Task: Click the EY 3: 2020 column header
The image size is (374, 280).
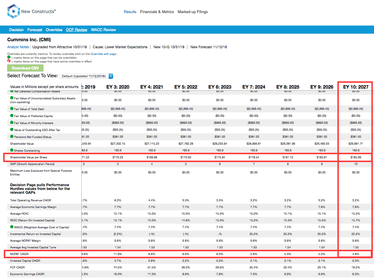Action: (118, 87)
